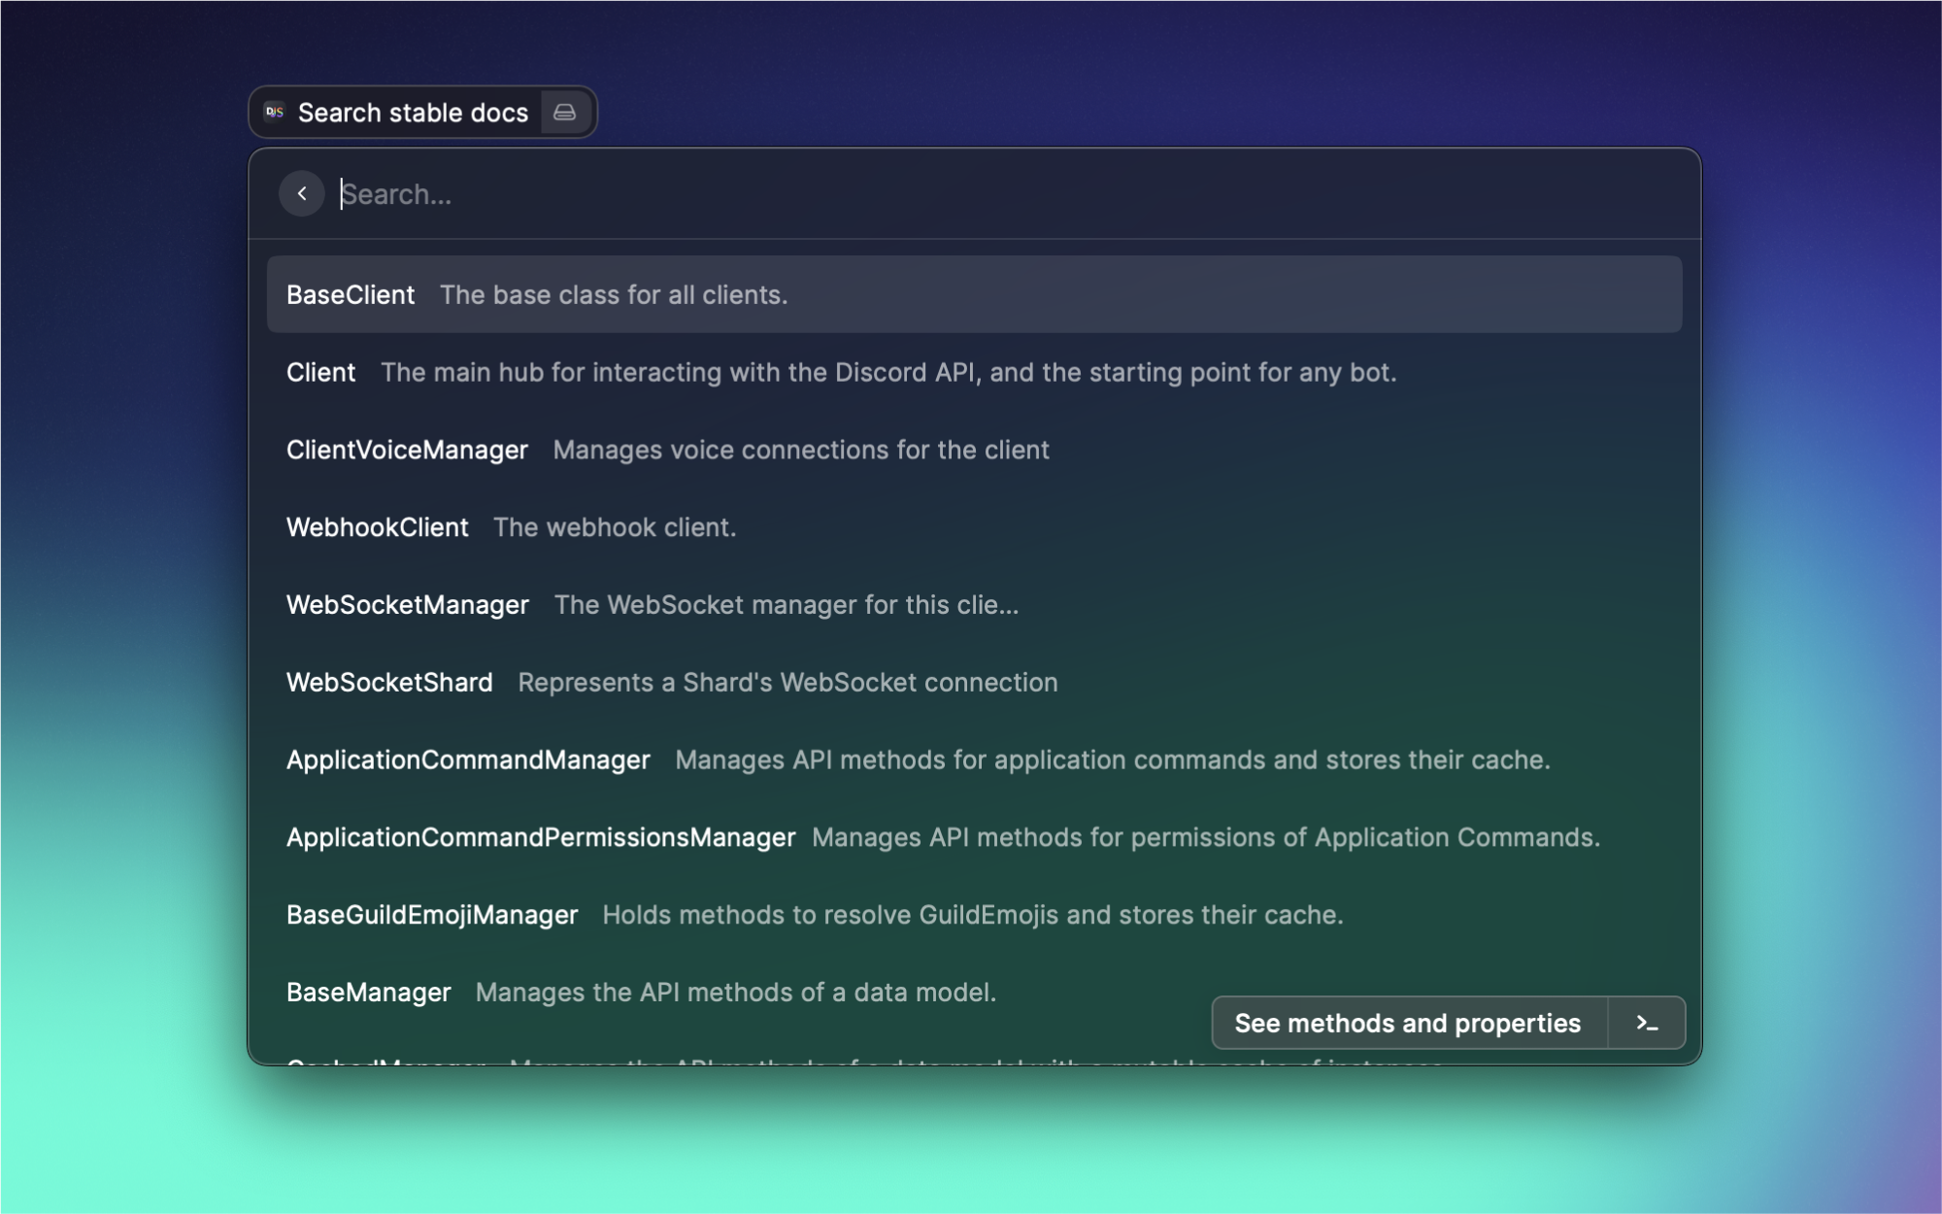Viewport: 1942px width, 1214px height.
Task: Click the Search stable docs title
Action: [413, 113]
